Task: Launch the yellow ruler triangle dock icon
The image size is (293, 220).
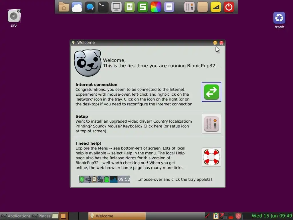Action: 216,7
